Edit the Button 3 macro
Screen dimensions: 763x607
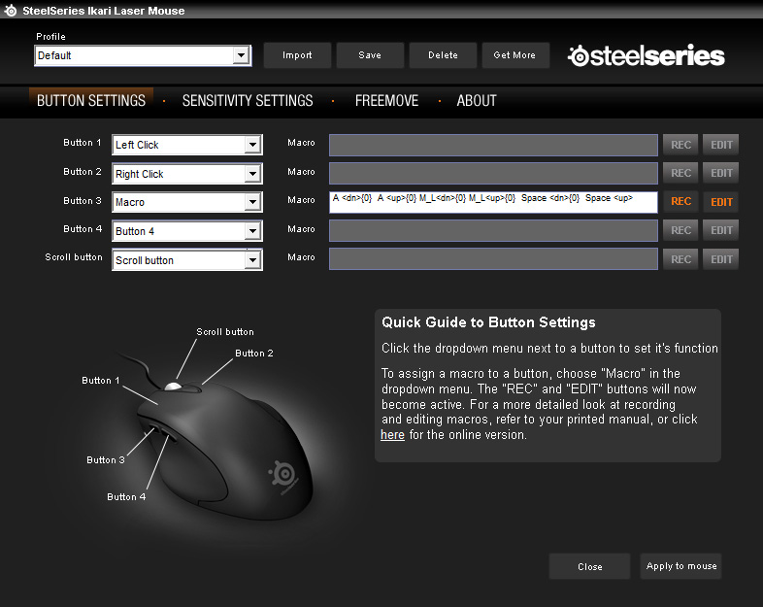coord(721,201)
